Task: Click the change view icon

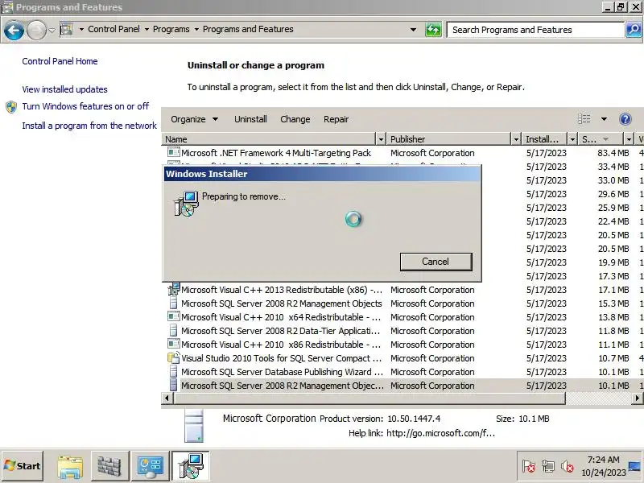Action: coord(584,119)
